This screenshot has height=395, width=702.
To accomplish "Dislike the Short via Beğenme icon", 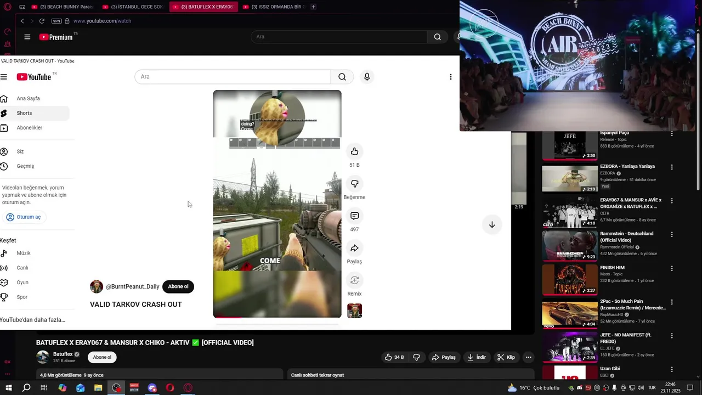I will pyautogui.click(x=354, y=184).
